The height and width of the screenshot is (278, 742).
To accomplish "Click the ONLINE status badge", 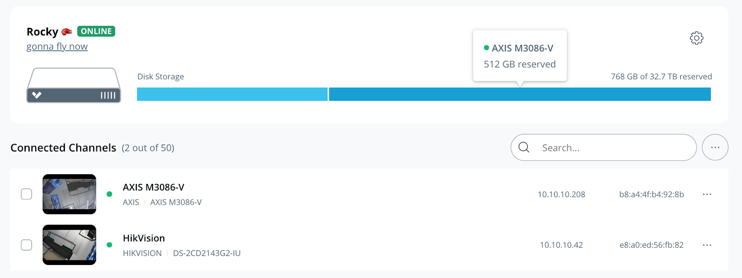I will 96,31.
